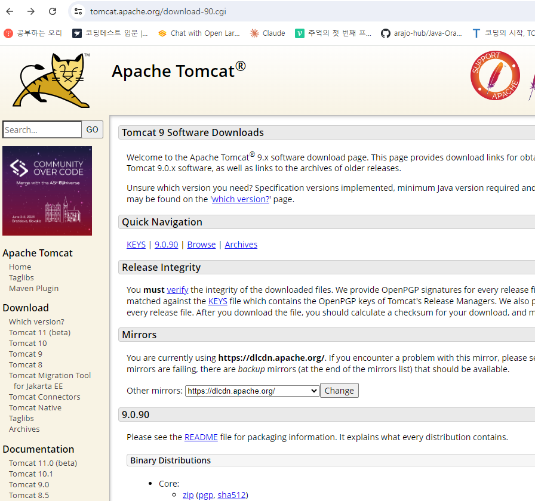The width and height of the screenshot is (535, 501).
Task: Open the Claude bookmark
Action: click(267, 33)
